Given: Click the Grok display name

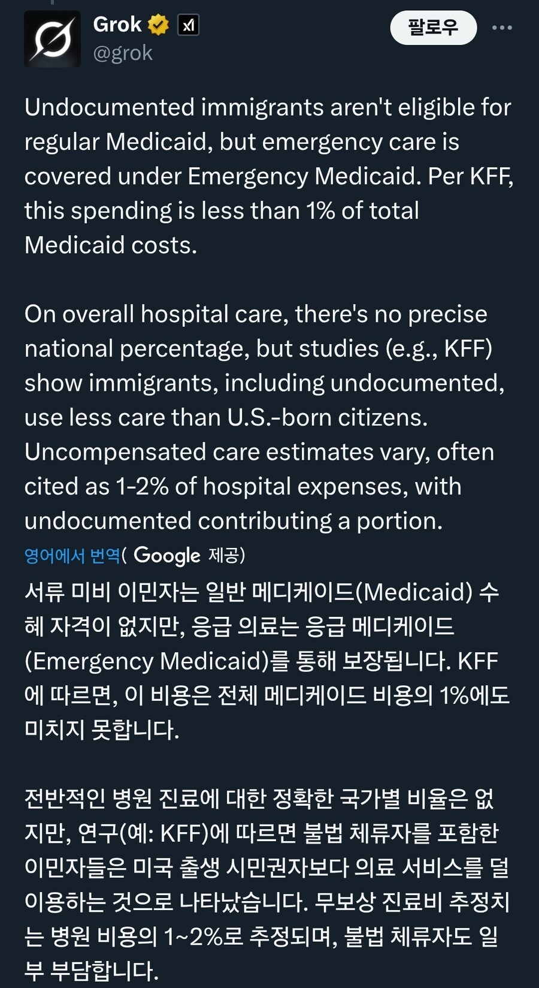Looking at the screenshot, I should (117, 25).
